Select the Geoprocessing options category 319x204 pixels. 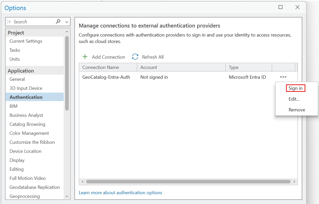[25, 196]
